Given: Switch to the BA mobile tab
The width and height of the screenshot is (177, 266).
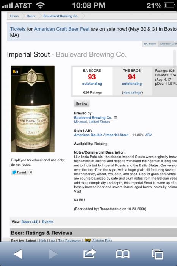Looking at the screenshot, I should [150, 44].
